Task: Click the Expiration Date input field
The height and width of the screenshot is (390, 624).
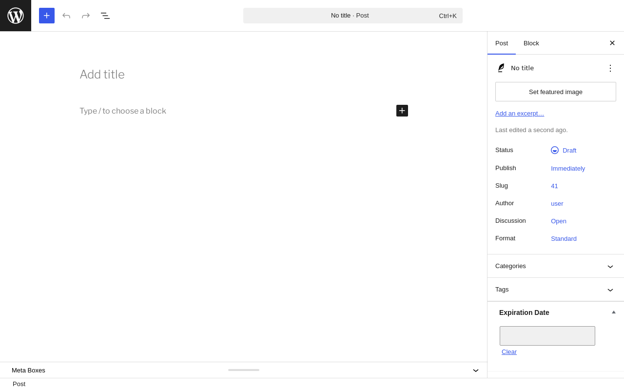Action: (x=547, y=336)
